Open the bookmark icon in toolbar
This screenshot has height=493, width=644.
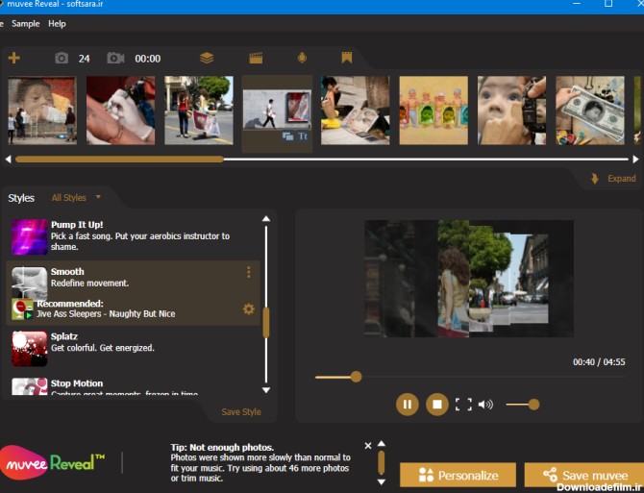tap(347, 58)
